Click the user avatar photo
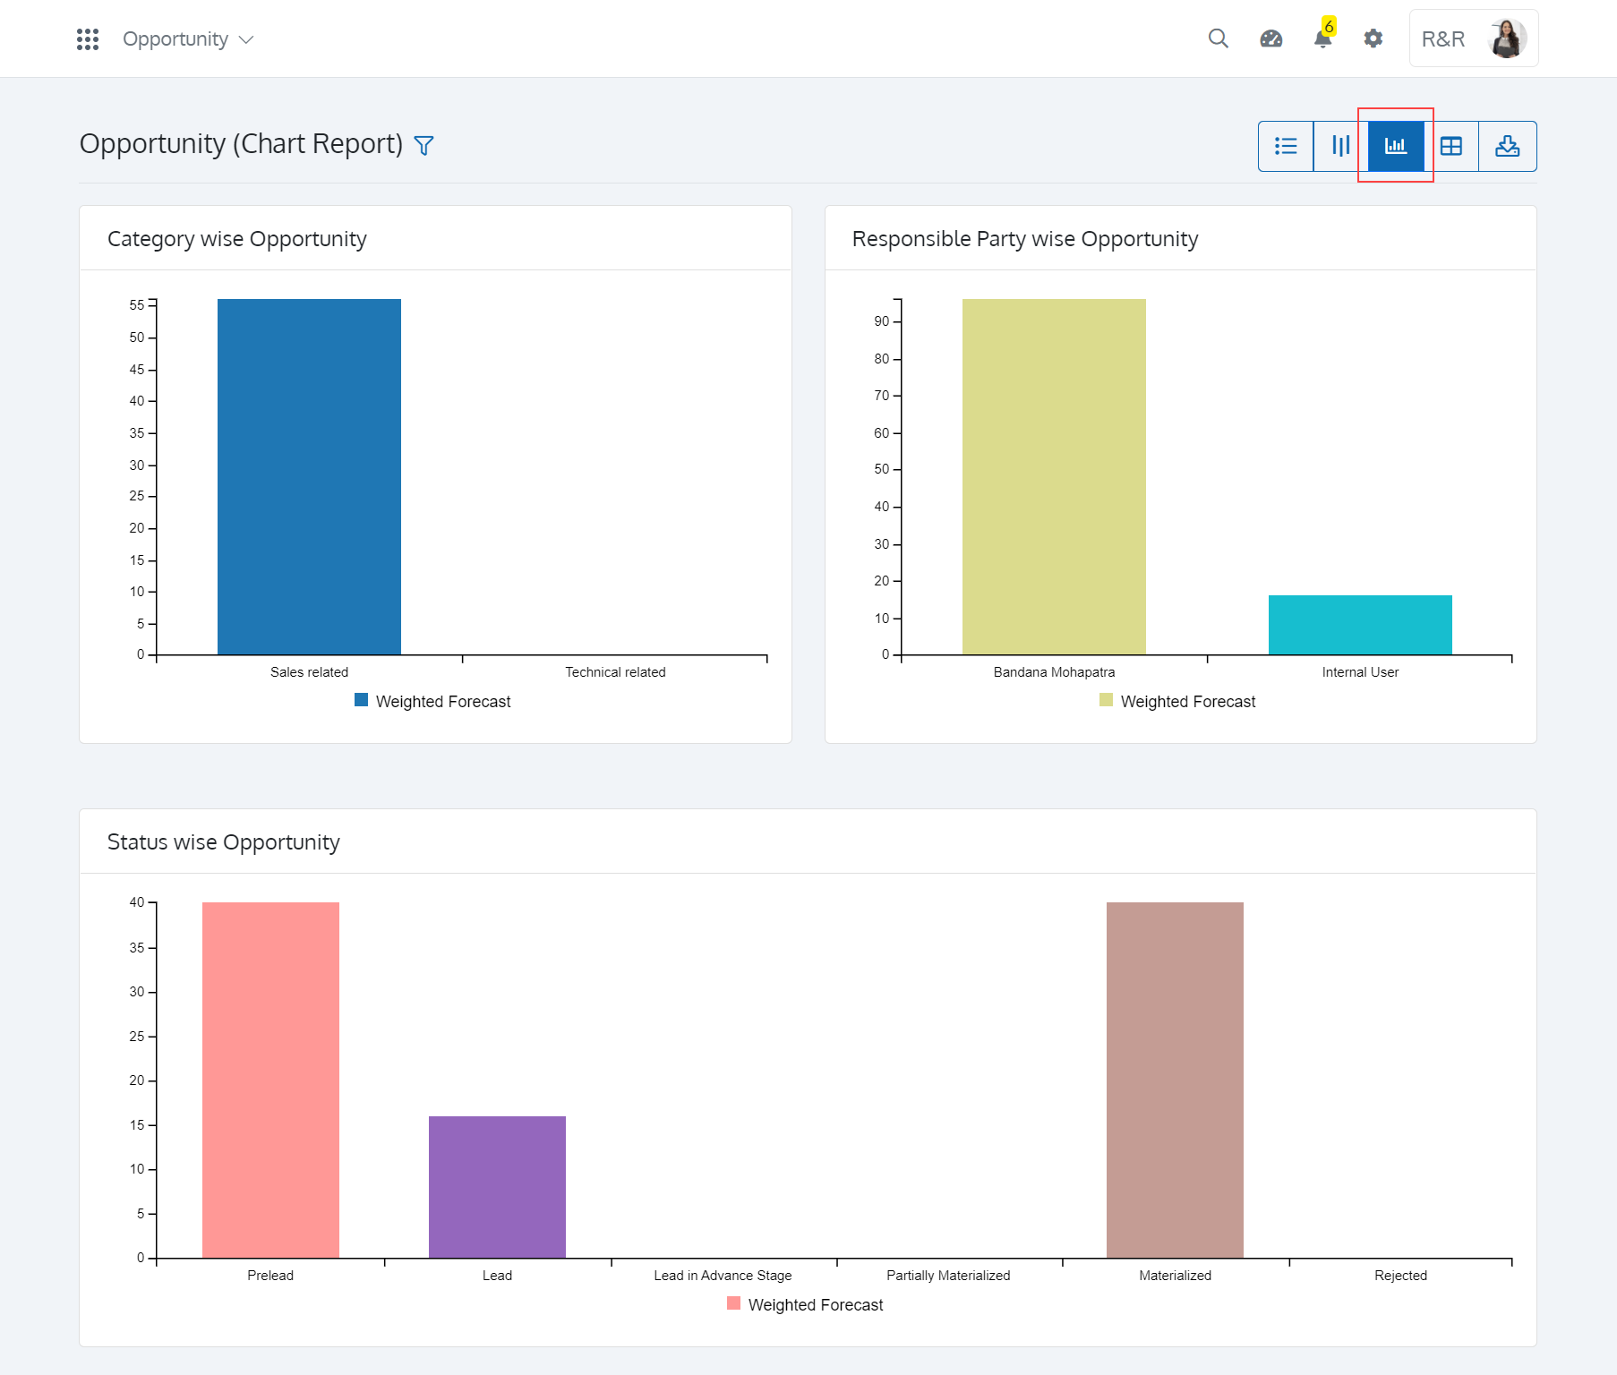Viewport: 1617px width, 1375px height. pyautogui.click(x=1507, y=38)
